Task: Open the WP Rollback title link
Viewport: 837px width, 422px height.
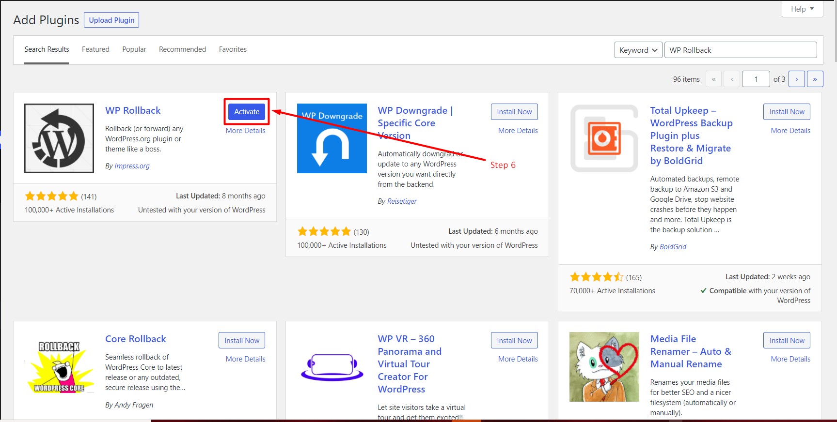Action: pyautogui.click(x=133, y=110)
